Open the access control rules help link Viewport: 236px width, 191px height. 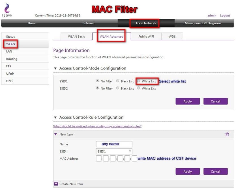(x=97, y=126)
